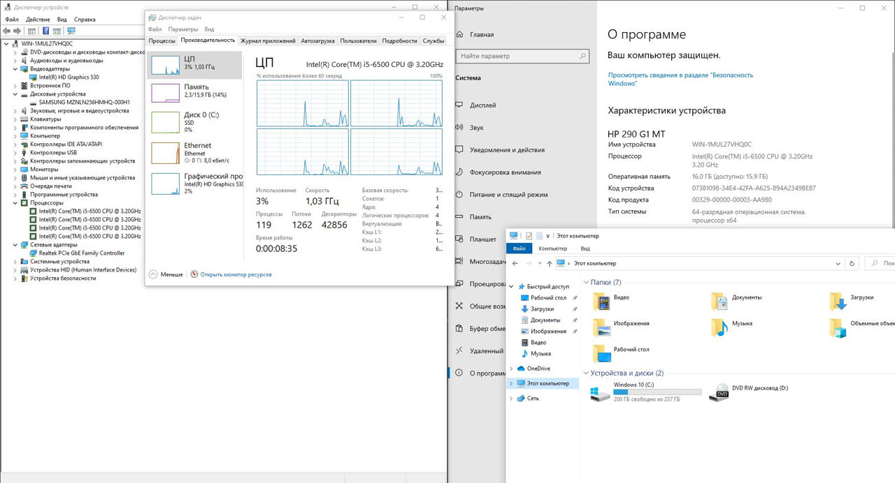Screen dimensions: 895x483
Task: Click the Refresh button in Explorer address bar
Action: point(851,264)
